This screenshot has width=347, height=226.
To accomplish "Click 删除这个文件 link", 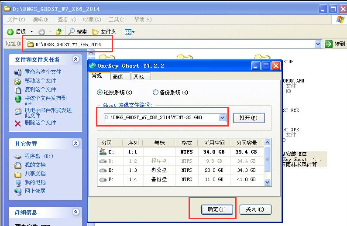I will coord(40,122).
